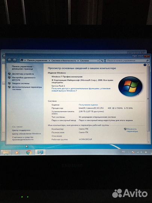This screenshot has width=152, height=203.
Task: Click the blue help question mark icon
Action: (145, 65)
